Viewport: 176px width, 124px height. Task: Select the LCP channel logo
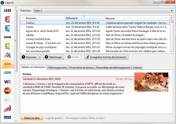[7, 117]
